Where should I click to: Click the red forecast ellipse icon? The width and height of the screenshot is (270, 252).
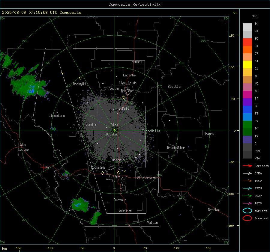(247, 218)
